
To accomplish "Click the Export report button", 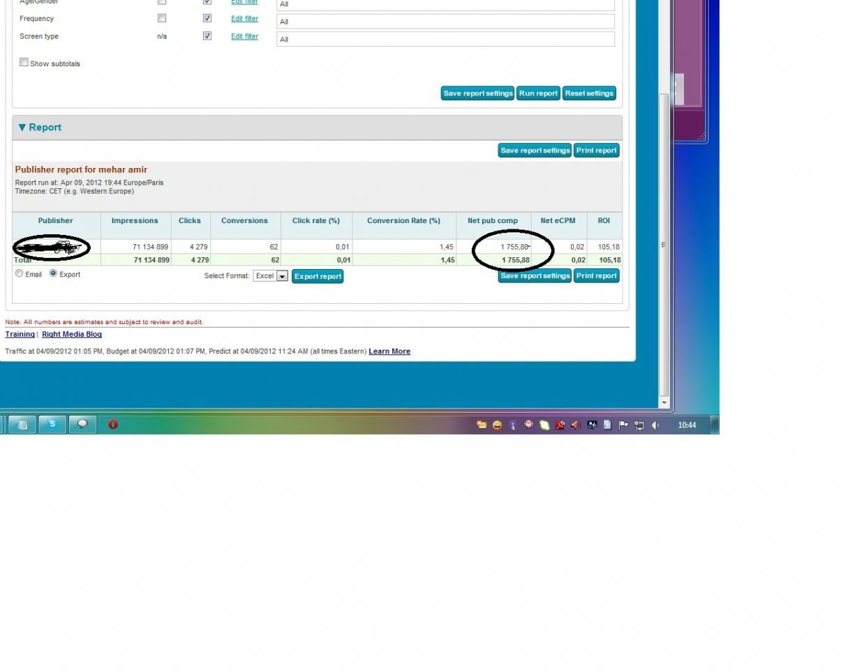I will [318, 276].
